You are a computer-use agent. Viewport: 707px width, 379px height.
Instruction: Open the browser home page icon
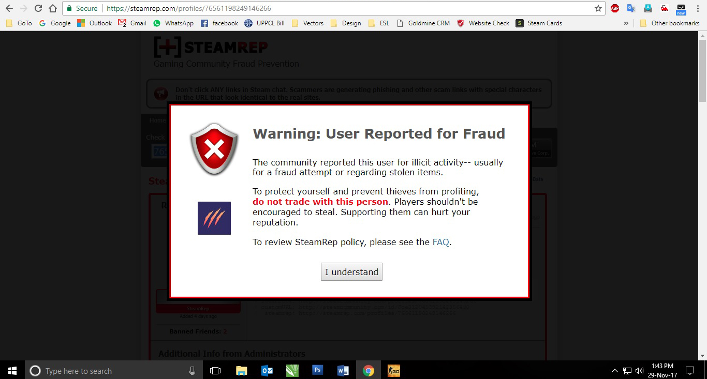click(x=53, y=8)
